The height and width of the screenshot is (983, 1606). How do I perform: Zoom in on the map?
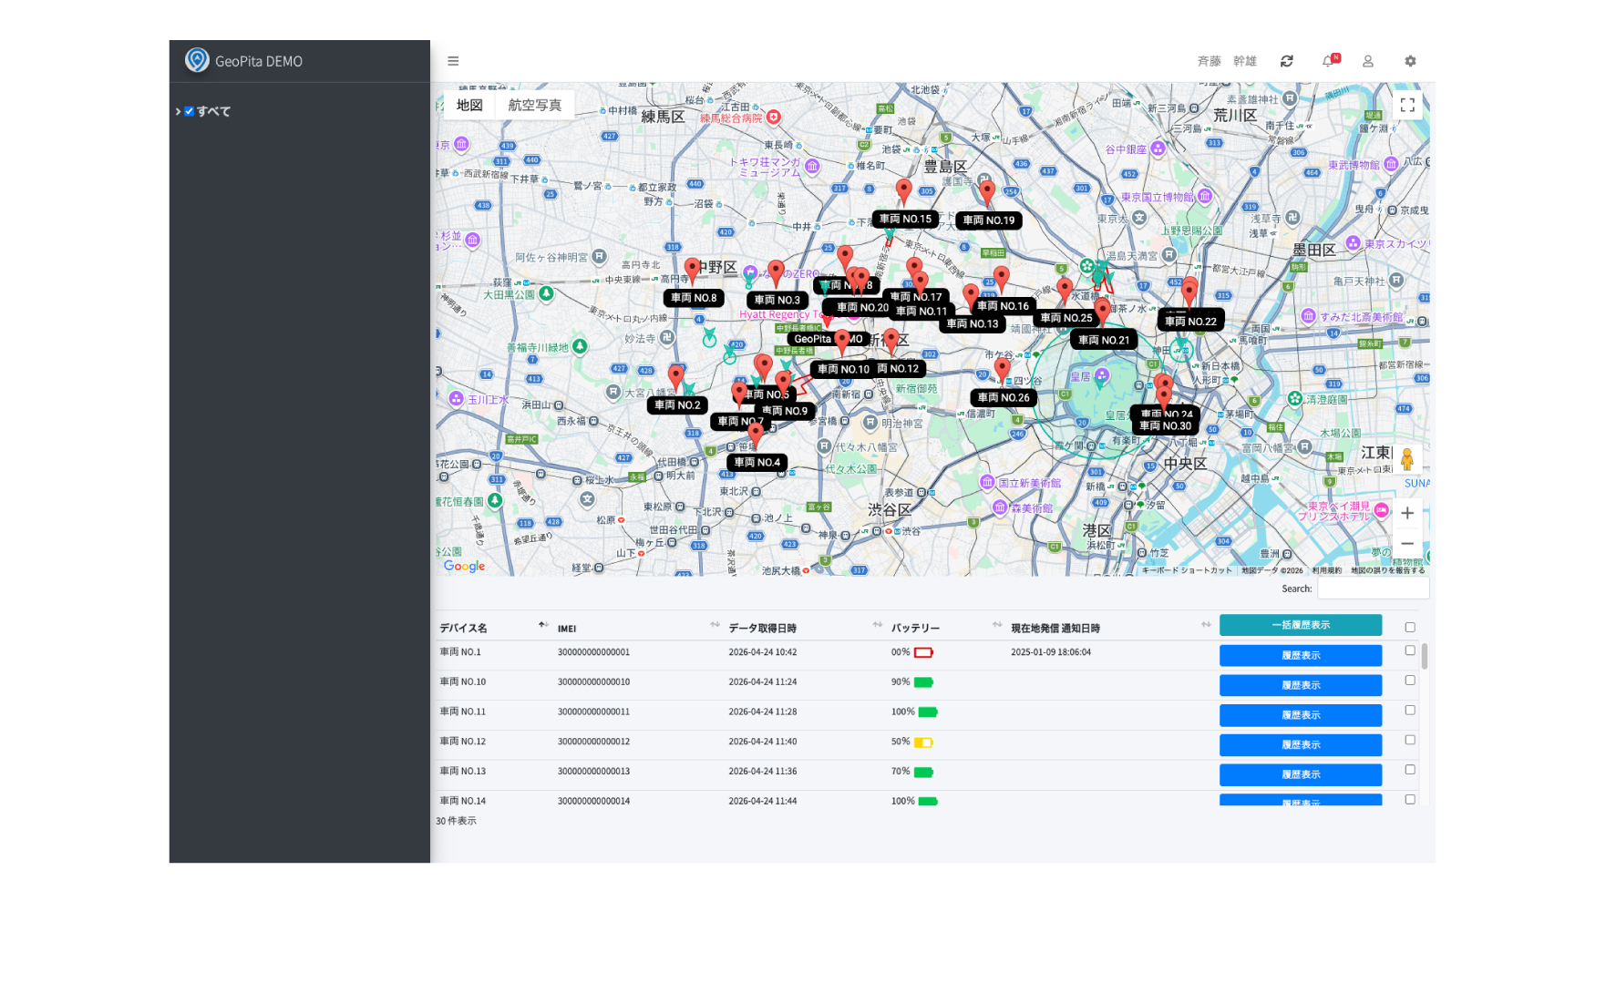[x=1407, y=513]
